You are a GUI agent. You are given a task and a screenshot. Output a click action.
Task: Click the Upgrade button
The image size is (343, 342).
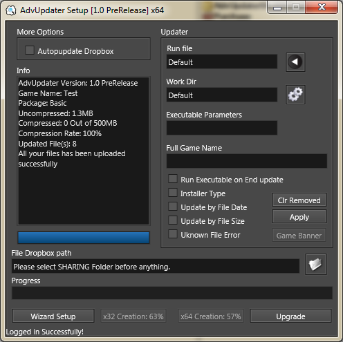290,316
